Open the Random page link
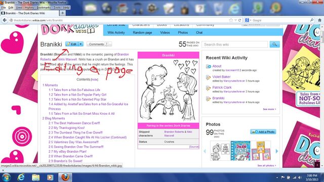 click(142, 32)
